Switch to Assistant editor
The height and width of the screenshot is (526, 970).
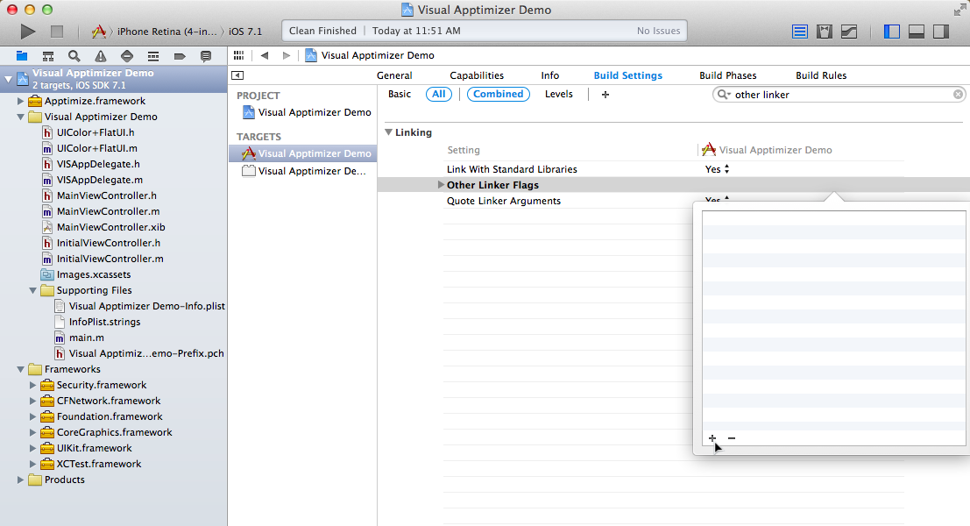825,32
